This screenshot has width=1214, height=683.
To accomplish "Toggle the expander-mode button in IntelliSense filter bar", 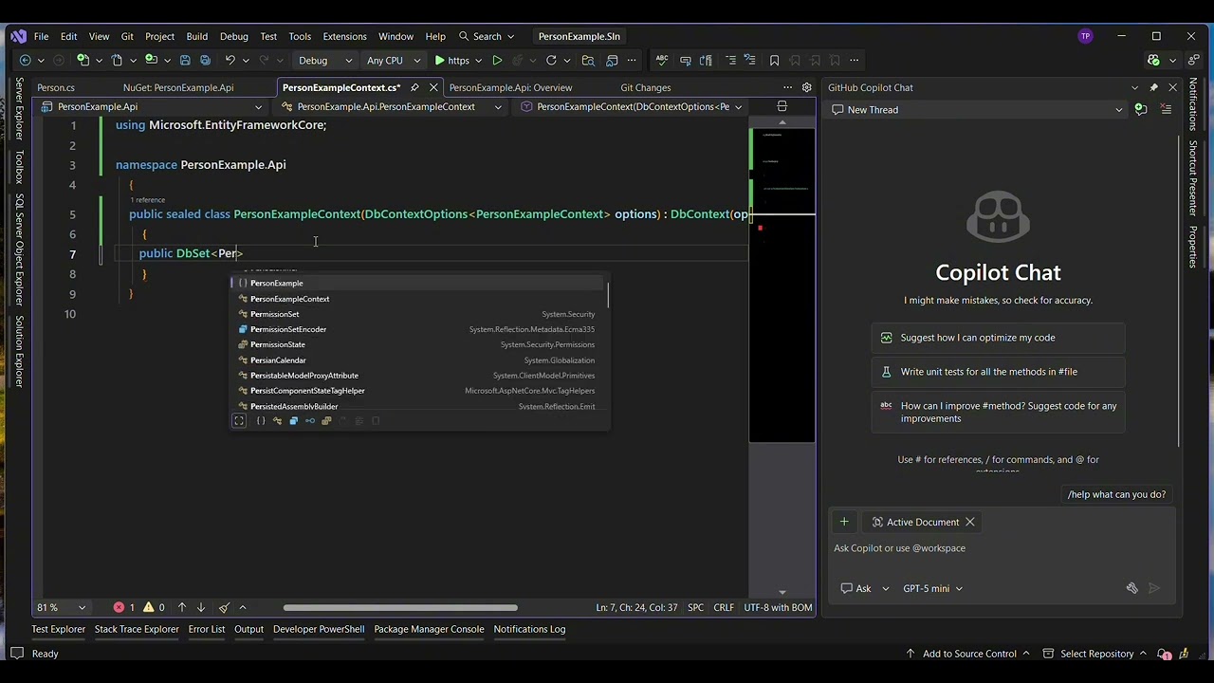I will [x=239, y=421].
